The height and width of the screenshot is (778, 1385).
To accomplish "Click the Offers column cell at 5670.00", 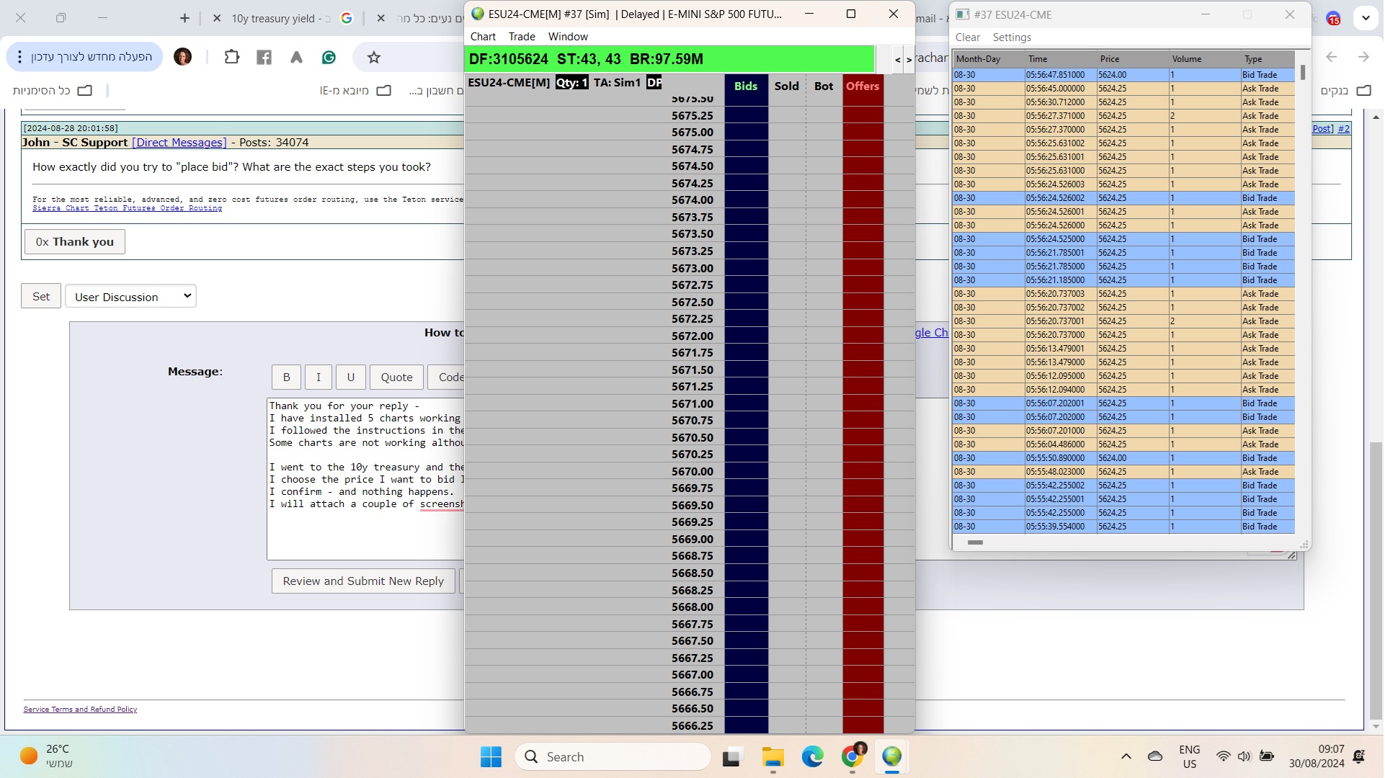I will 862,471.
